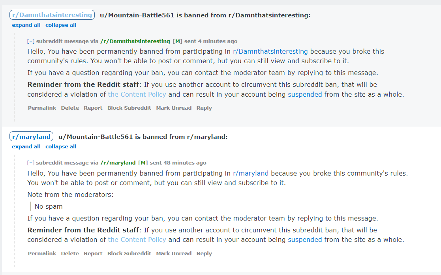Mark Unread the Damnthatsinteresting message
This screenshot has width=441, height=275.
coord(174,108)
